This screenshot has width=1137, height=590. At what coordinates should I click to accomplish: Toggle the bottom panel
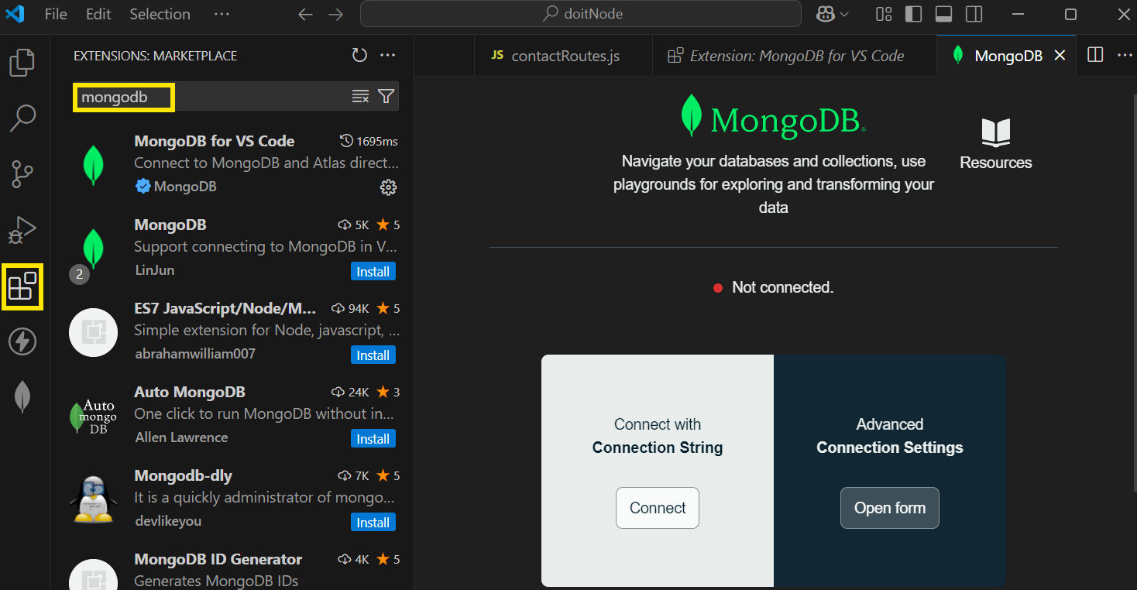[943, 14]
